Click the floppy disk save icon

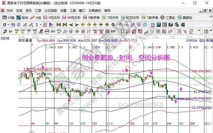[170, 25]
